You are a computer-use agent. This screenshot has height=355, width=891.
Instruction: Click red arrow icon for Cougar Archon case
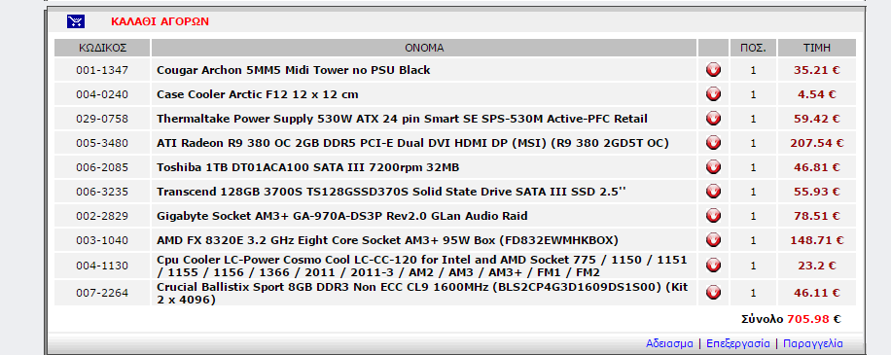(x=713, y=70)
